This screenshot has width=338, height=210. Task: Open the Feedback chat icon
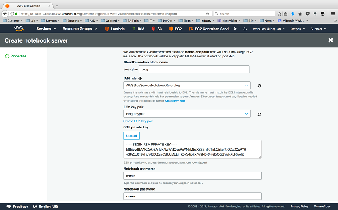click(8, 207)
